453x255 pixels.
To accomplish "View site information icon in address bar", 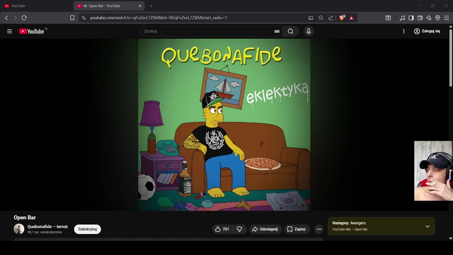I will pos(84,18).
